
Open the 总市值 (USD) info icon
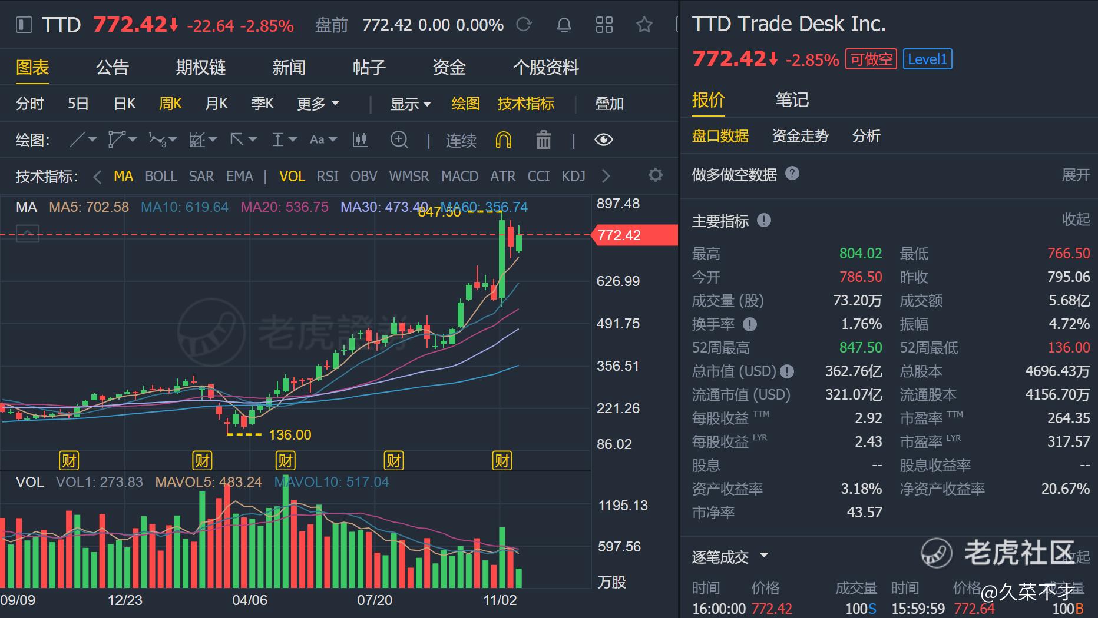tap(787, 371)
